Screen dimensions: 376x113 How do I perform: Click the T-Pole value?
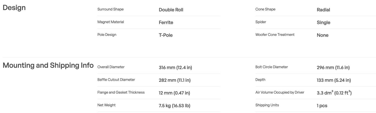click(166, 35)
